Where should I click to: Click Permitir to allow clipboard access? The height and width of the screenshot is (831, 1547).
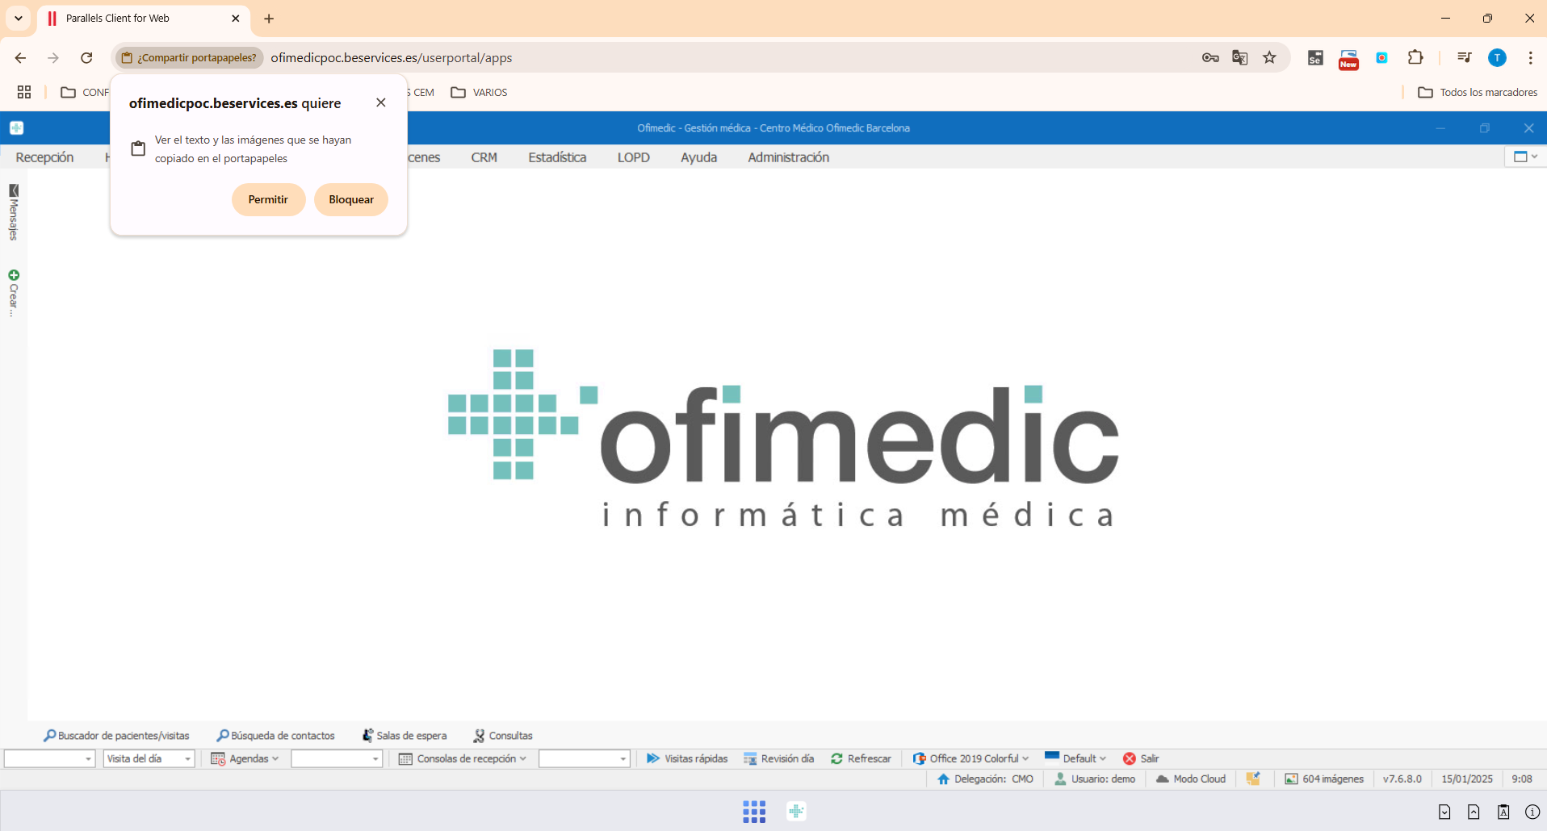[268, 199]
